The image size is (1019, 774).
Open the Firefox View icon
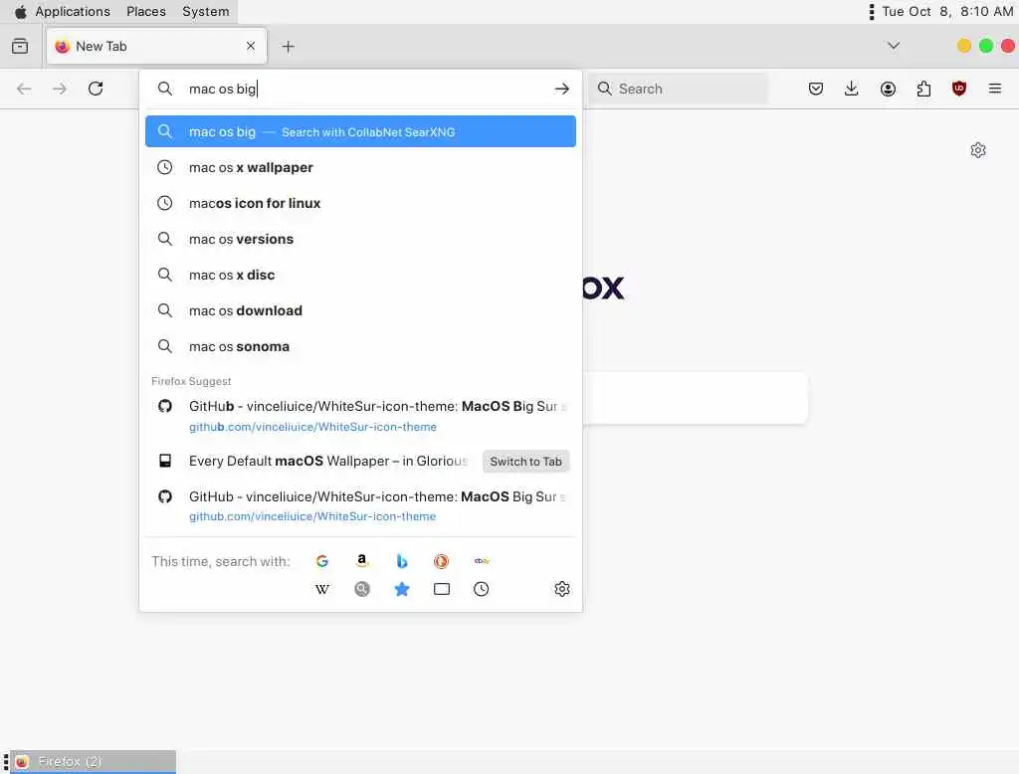[x=20, y=46]
